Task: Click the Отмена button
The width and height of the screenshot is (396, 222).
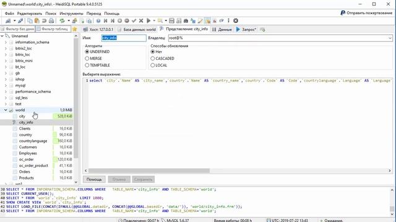Action: tap(119, 179)
